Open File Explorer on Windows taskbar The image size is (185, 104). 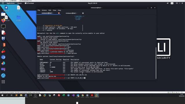[21, 95]
